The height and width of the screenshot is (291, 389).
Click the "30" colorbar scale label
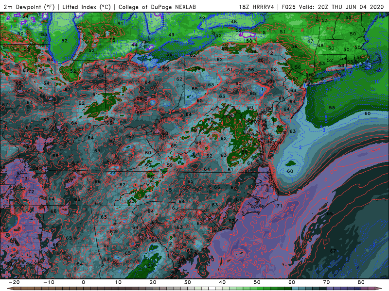188,282
